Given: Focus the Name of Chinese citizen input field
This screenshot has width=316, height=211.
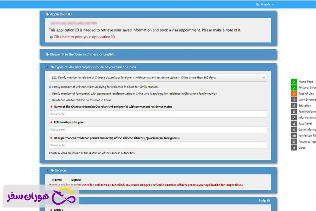Looking at the screenshot, I should (x=158, y=114).
